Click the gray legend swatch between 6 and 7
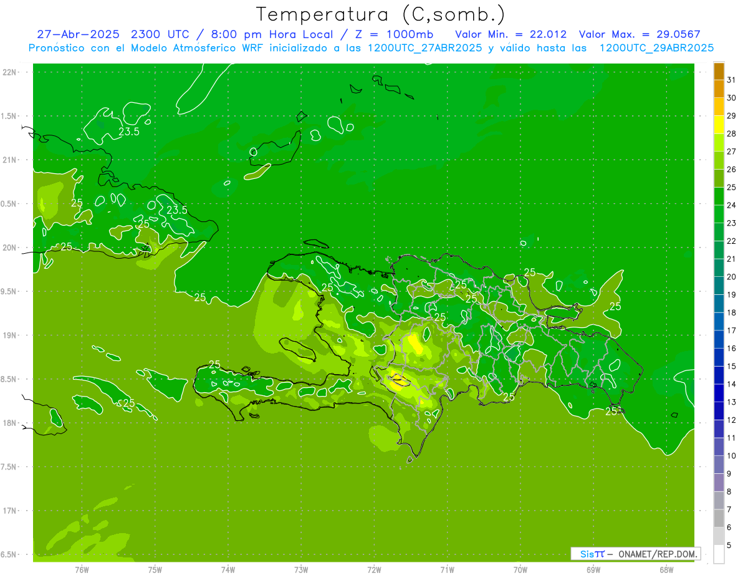748x578 pixels. 719,518
